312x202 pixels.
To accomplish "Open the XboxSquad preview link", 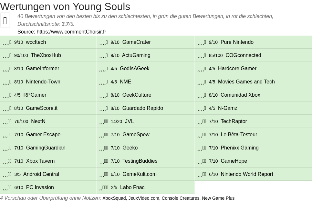I will point(114,198).
